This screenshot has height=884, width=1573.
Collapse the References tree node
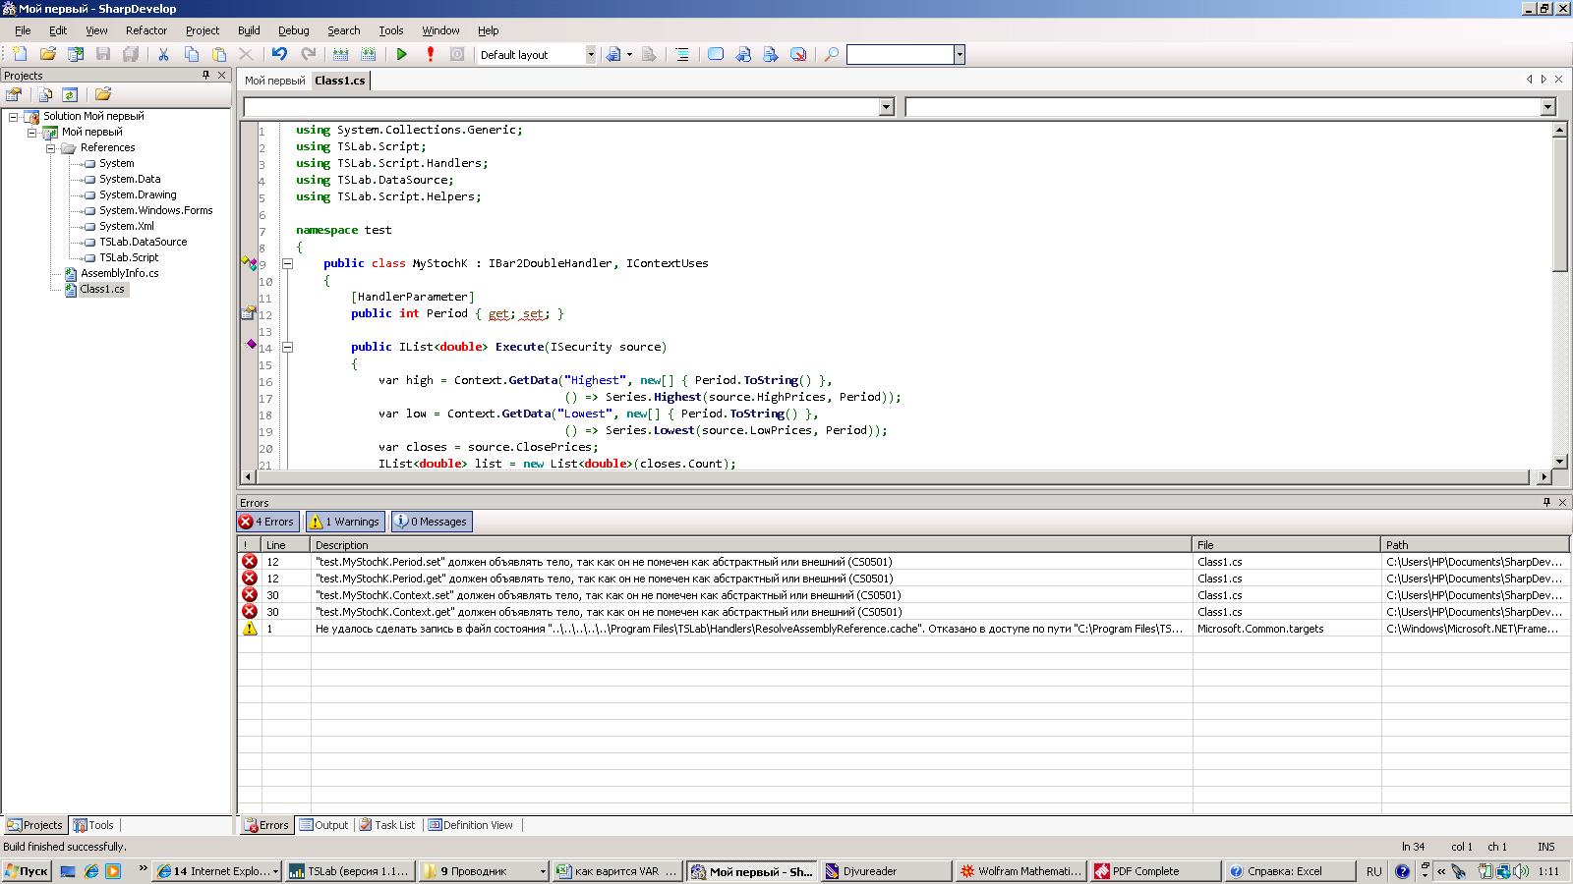(x=51, y=148)
